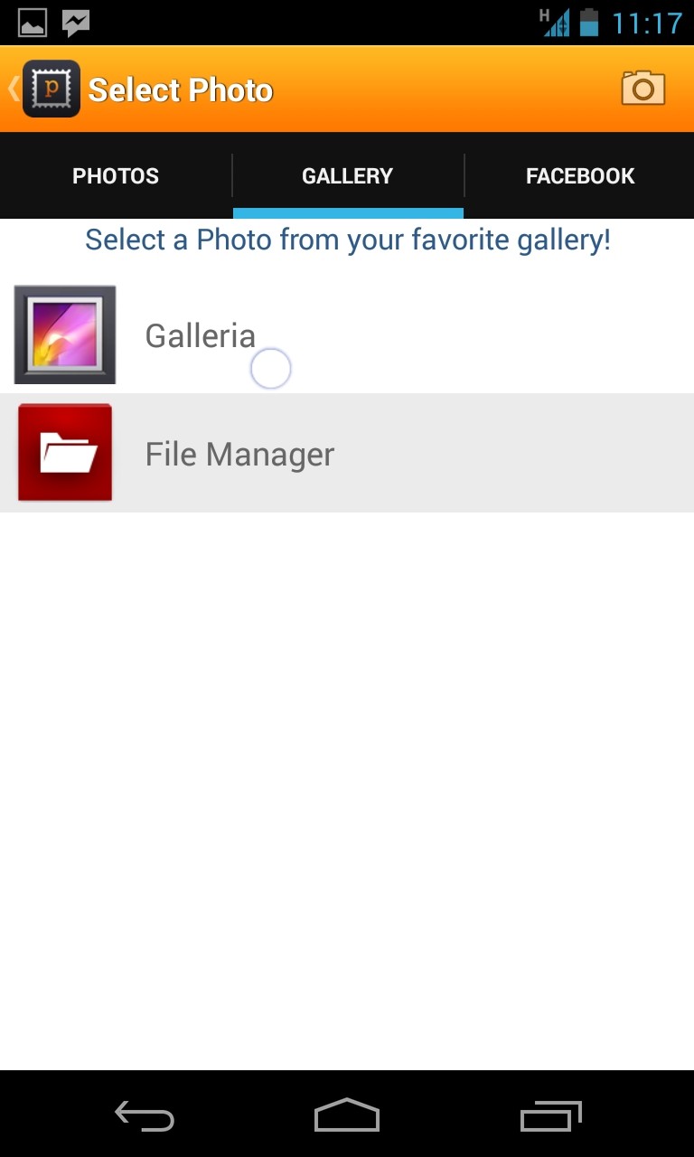Tap the stamp app logo icon
This screenshot has height=1157, width=694.
tap(52, 89)
